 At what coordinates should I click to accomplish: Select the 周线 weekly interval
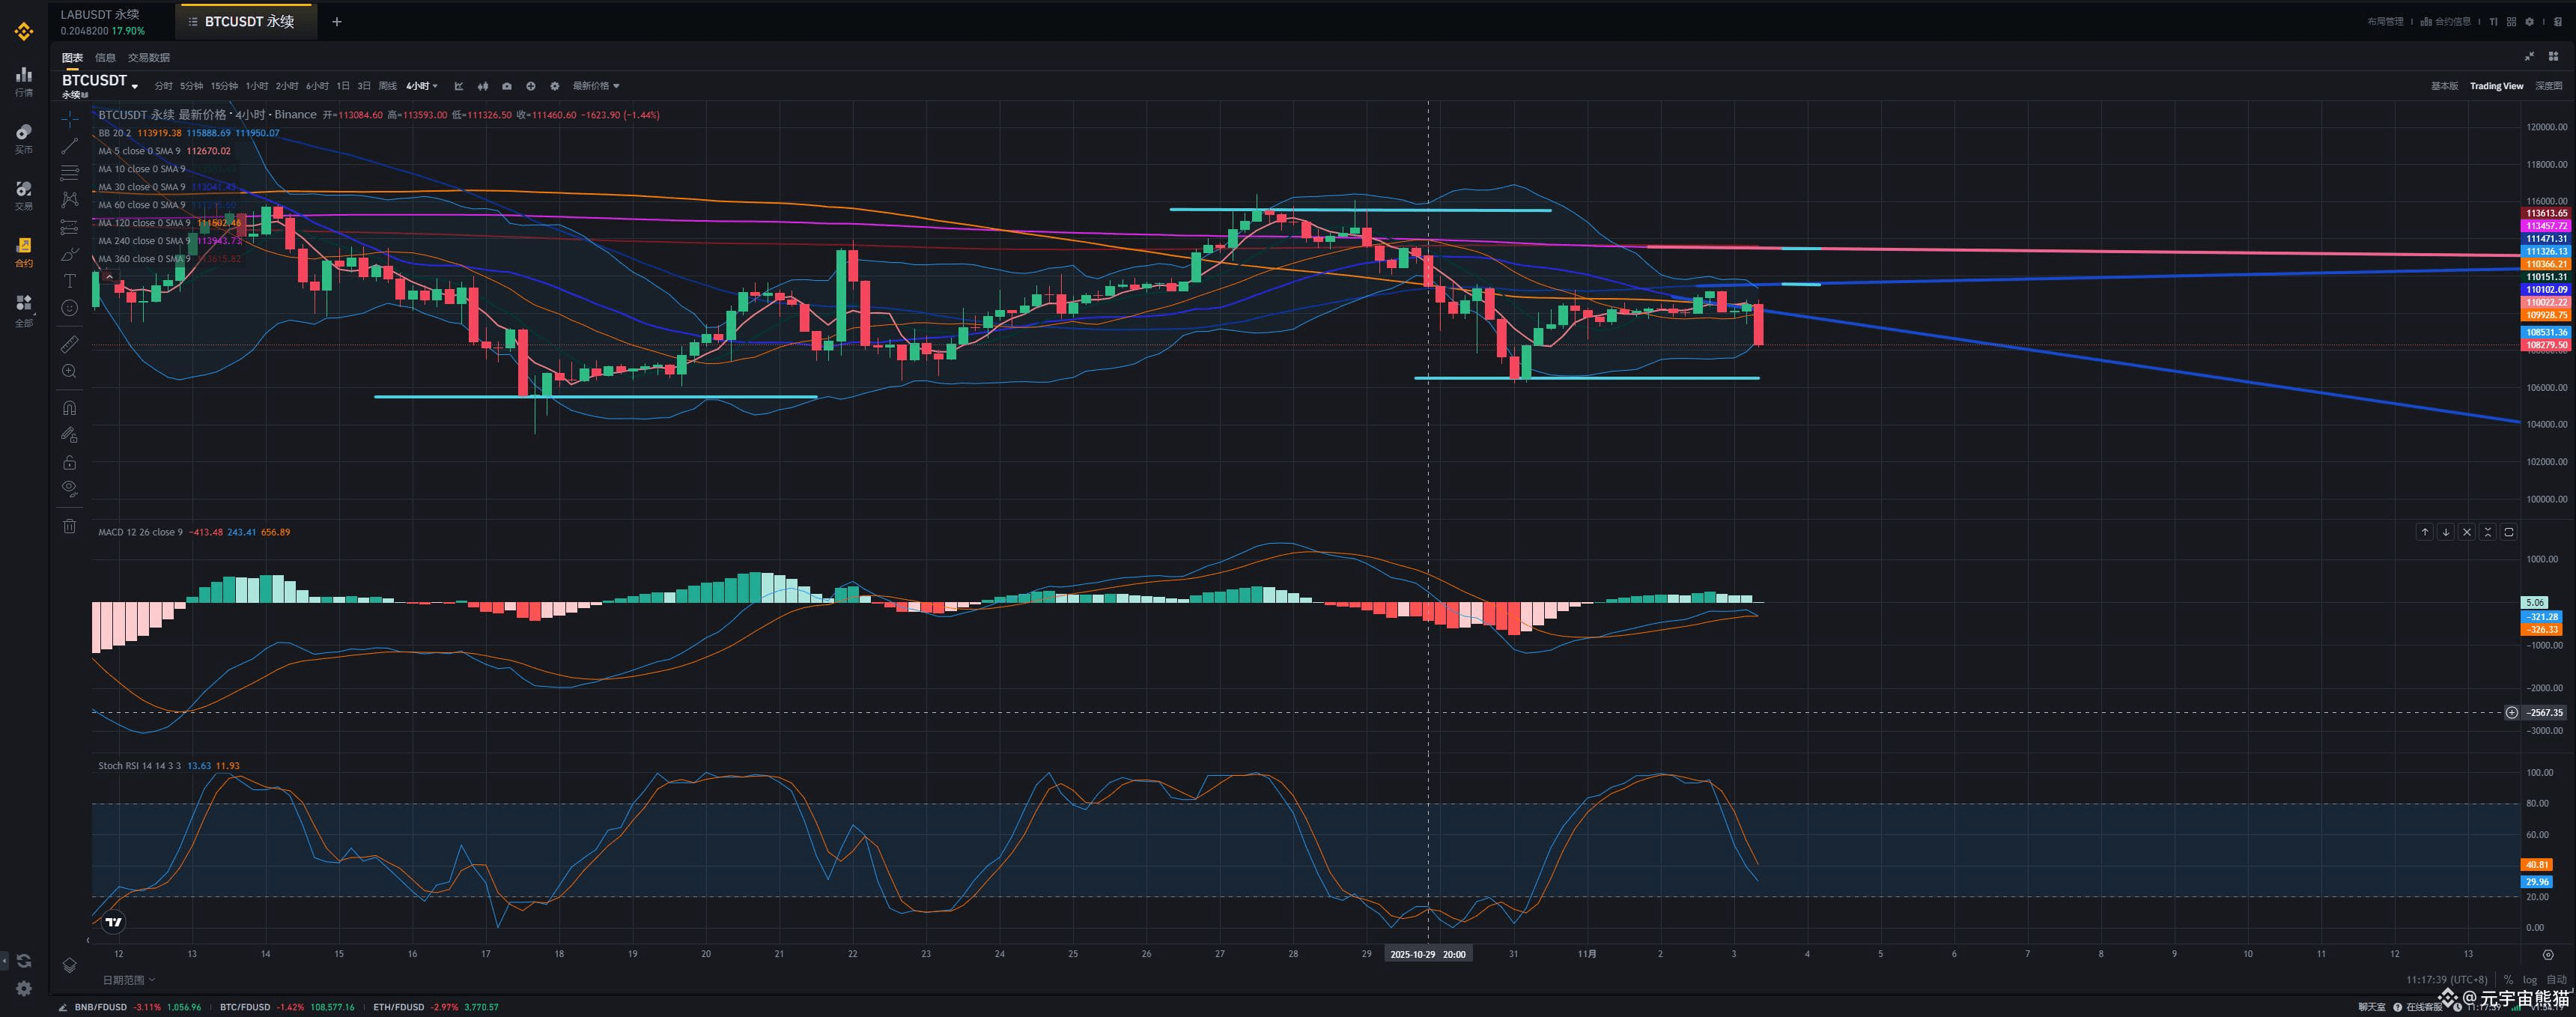coord(388,86)
